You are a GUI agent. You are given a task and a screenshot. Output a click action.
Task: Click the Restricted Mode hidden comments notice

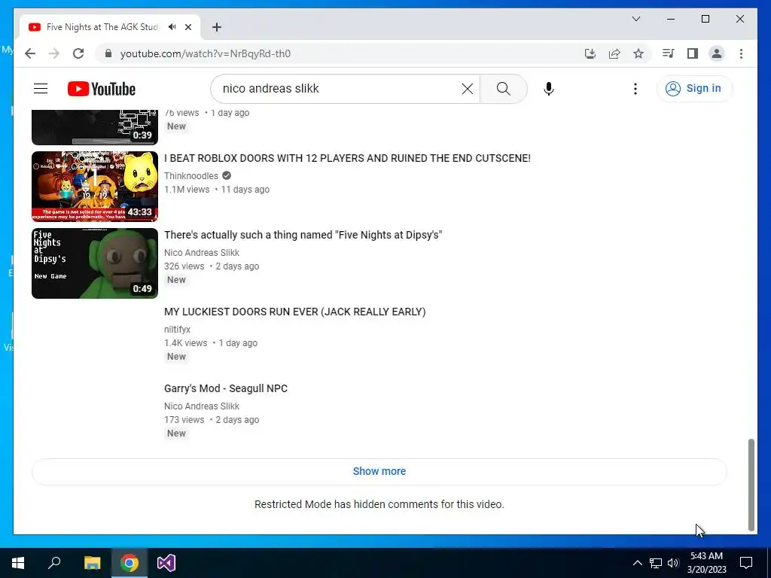pos(379,504)
